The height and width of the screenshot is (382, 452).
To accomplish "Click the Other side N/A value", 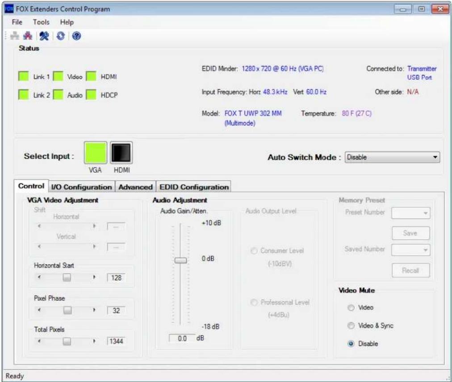I will (x=413, y=92).
